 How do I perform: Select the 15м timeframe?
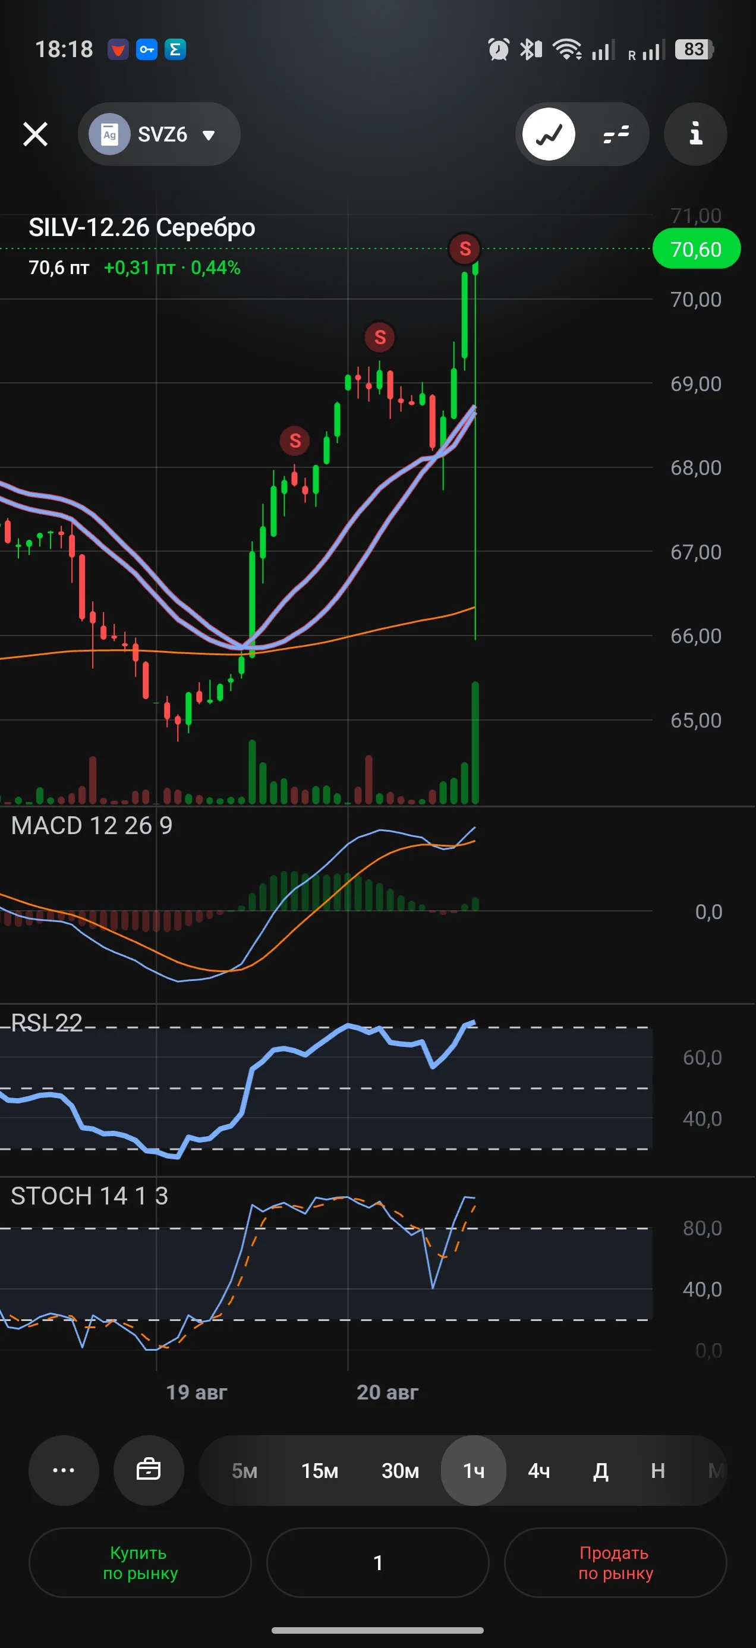pyautogui.click(x=320, y=1471)
